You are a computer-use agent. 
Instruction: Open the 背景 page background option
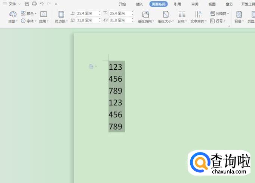tap(239, 17)
